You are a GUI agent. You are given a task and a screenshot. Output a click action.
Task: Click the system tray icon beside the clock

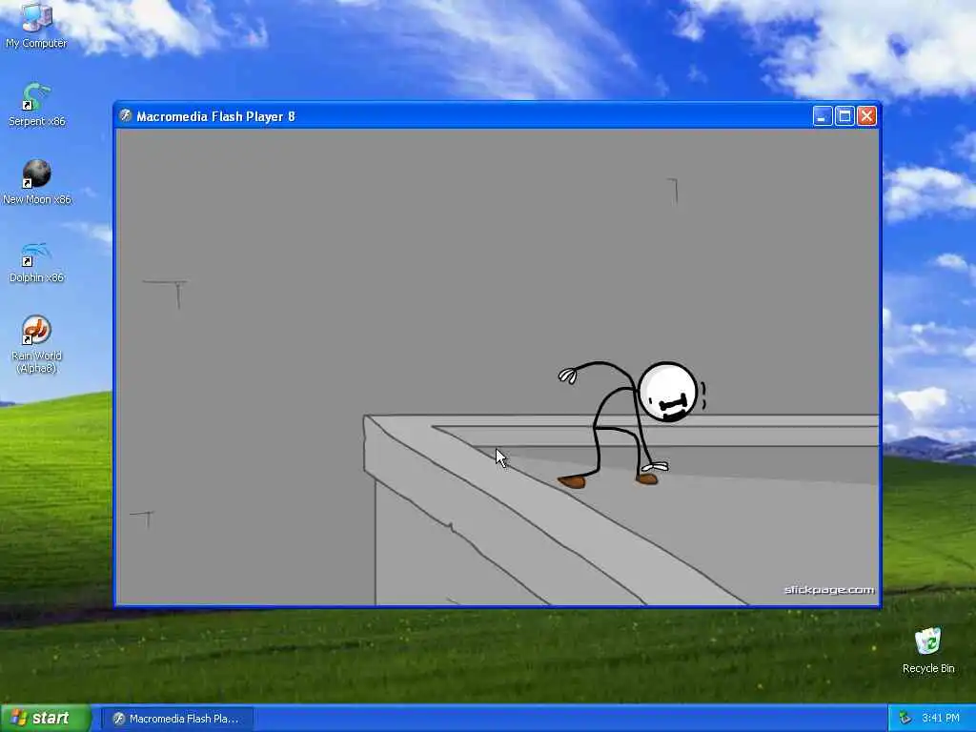905,719
